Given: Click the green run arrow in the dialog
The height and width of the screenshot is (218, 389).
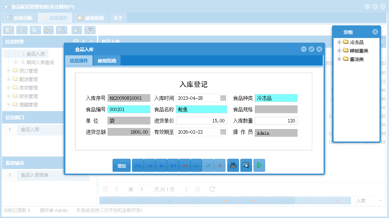Looking at the screenshot, I should pos(259,165).
